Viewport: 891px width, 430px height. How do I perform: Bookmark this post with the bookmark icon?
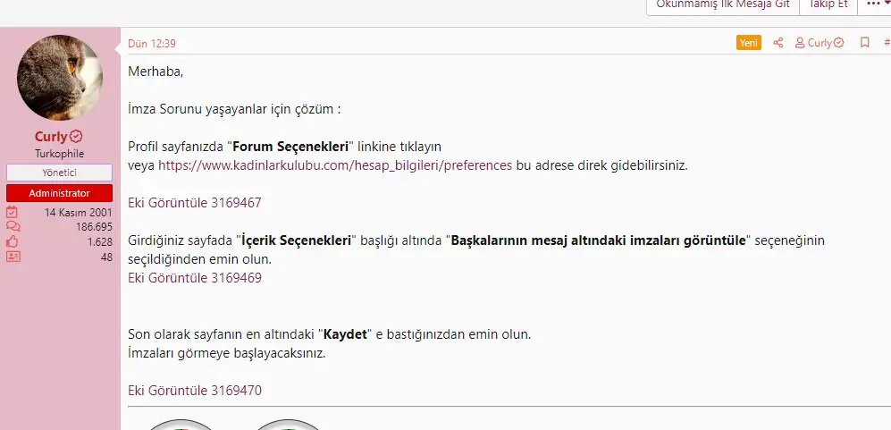(x=864, y=43)
